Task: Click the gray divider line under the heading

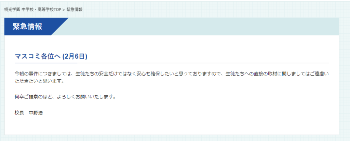Action: point(203,63)
